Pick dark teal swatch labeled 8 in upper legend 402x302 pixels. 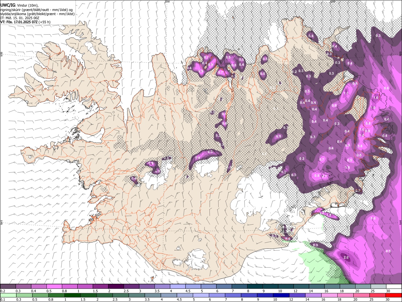pyautogui.click(x=255, y=286)
